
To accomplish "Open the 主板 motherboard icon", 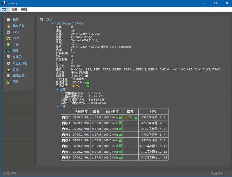I will [8, 45].
